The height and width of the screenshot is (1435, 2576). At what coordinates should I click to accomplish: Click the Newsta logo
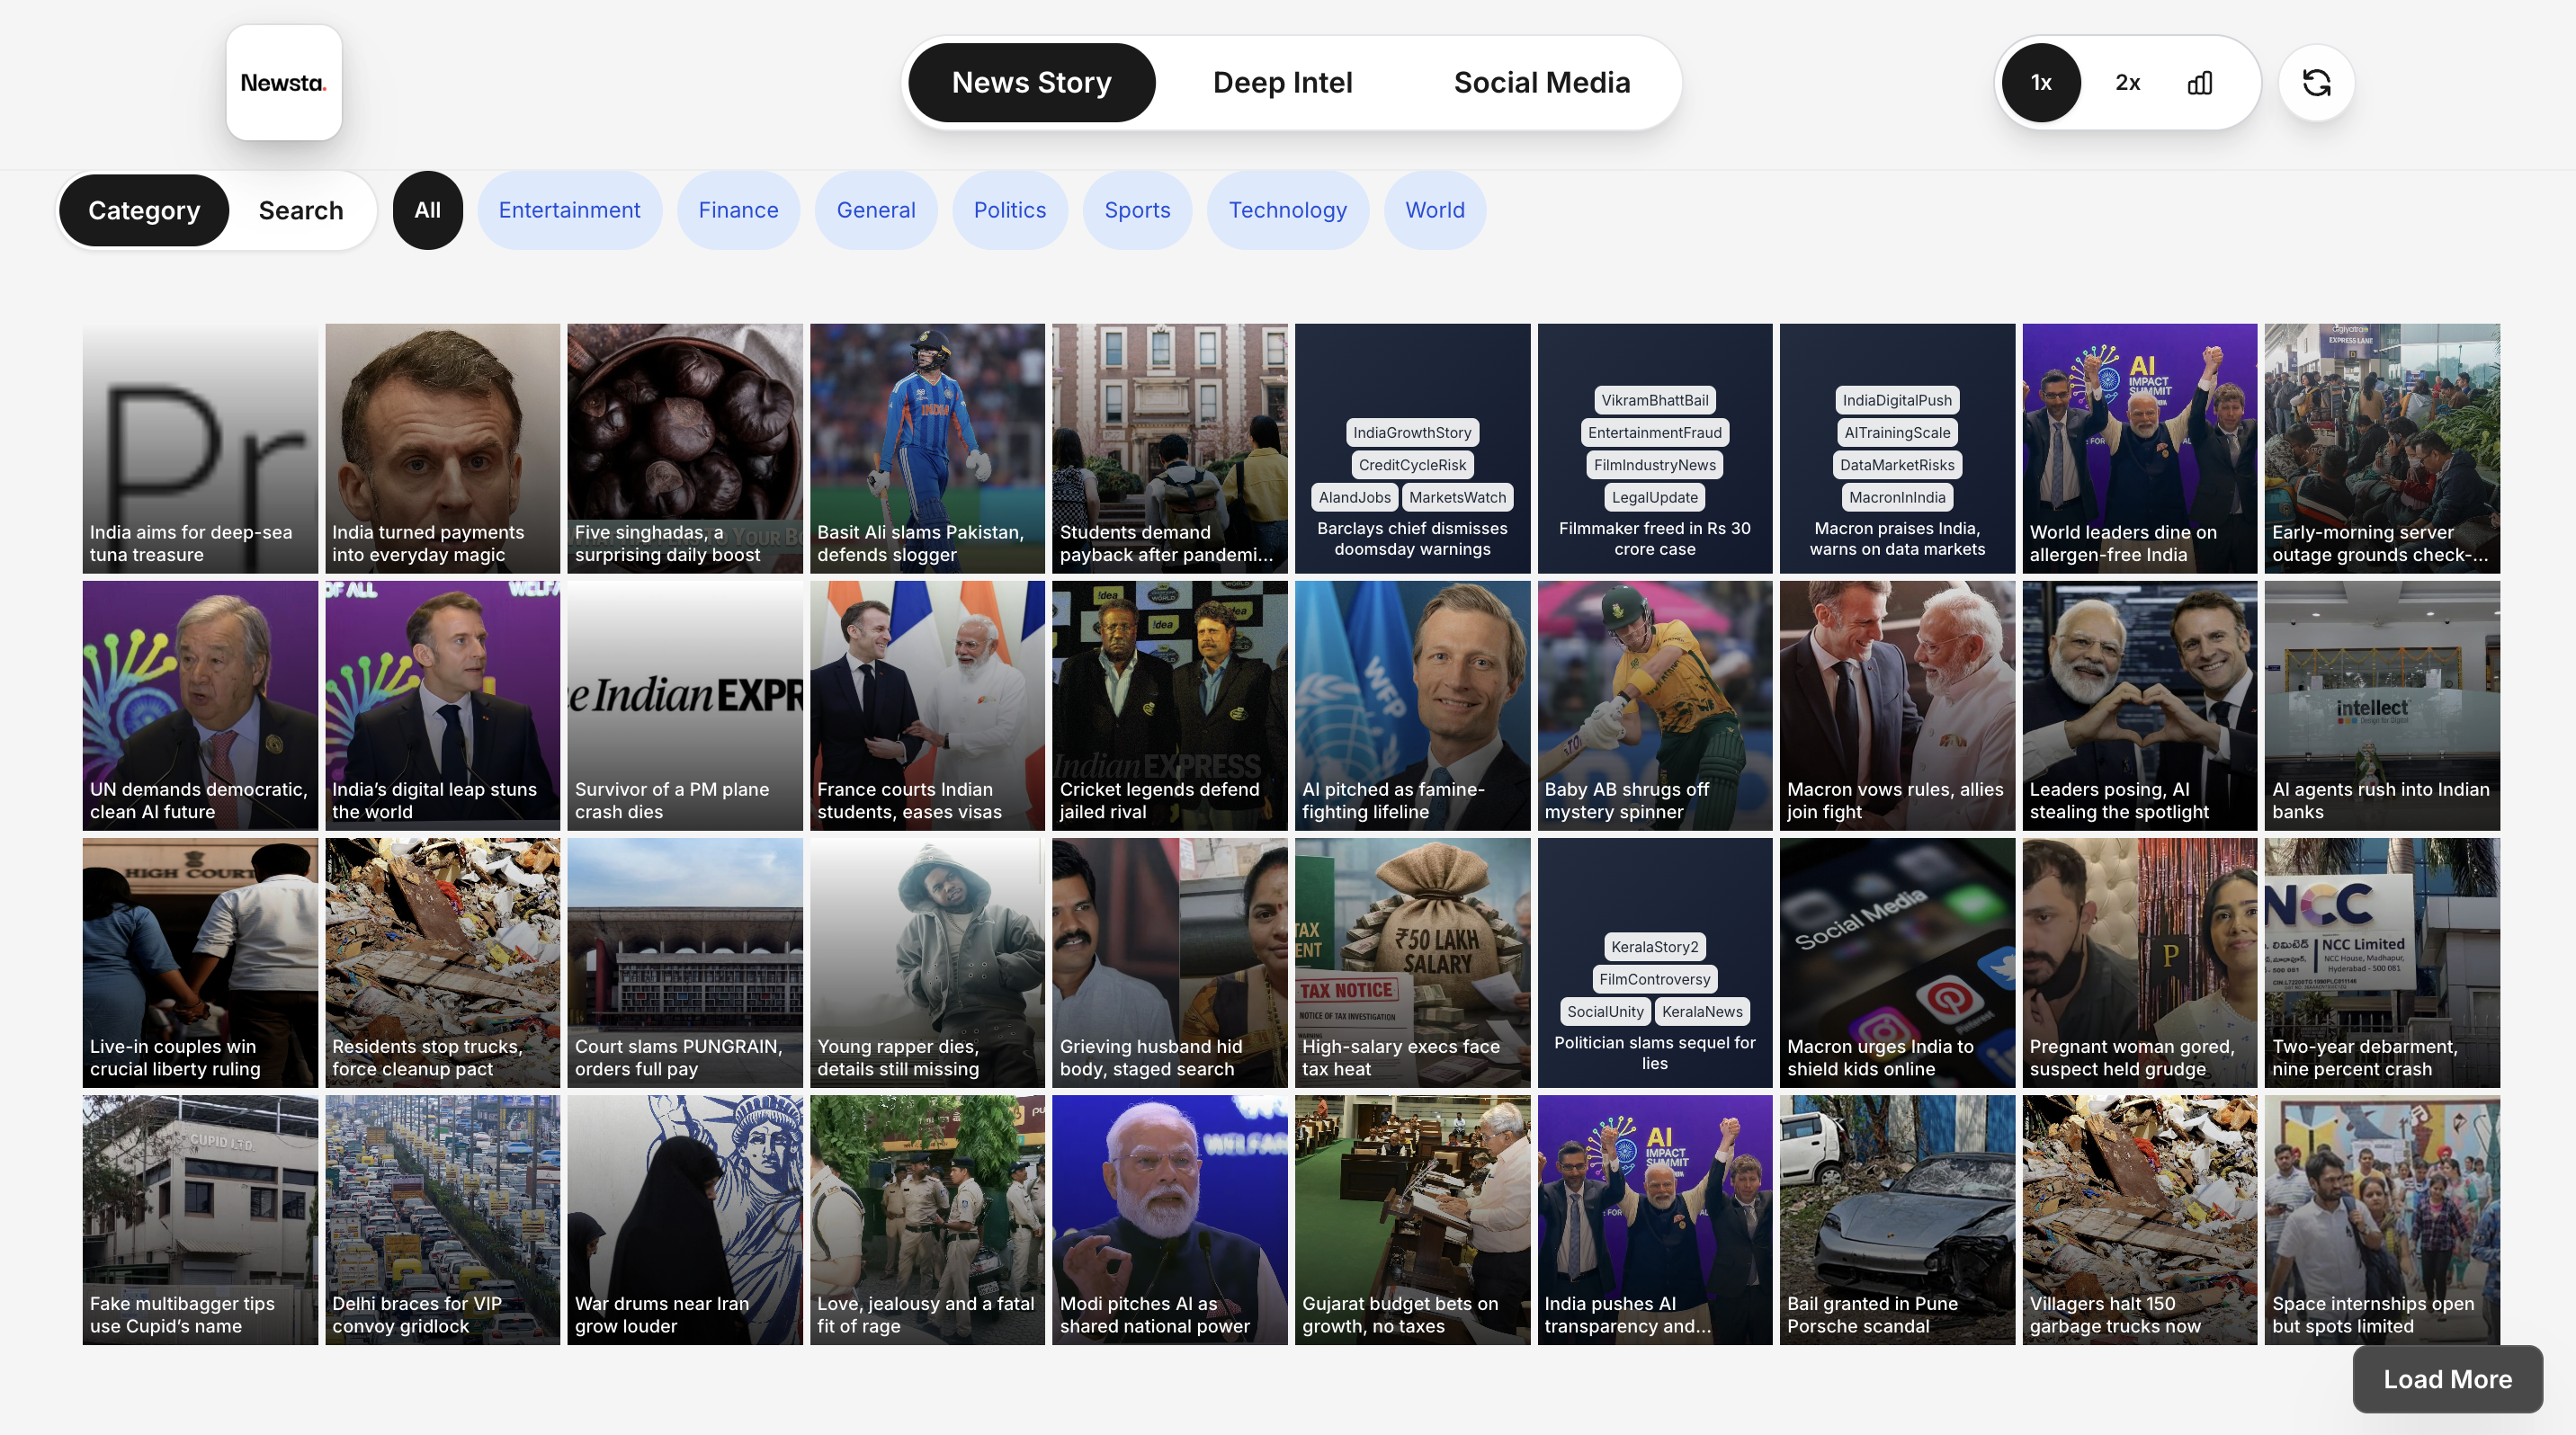point(284,83)
